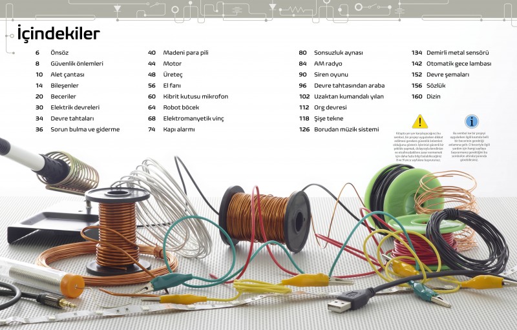Click the "Şişe tekne" entry
This screenshot has height=330, width=517.
[329, 119]
